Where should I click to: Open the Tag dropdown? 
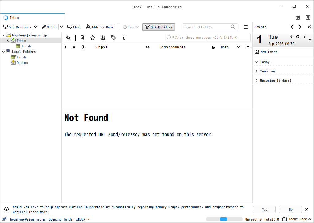(x=130, y=27)
